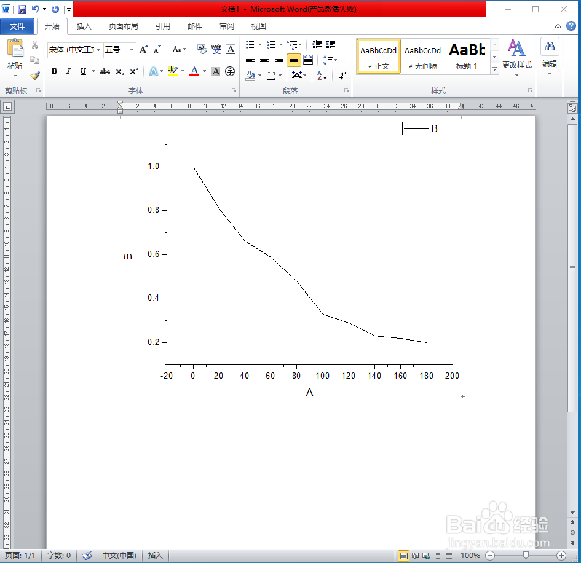
Task: Click the Copy icon in clipboard group
Action: (x=34, y=60)
